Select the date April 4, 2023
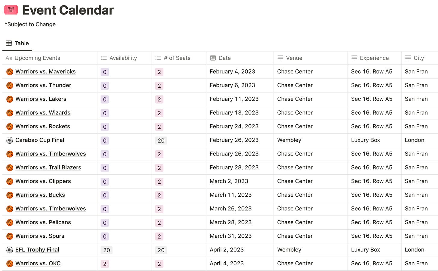Screen dimensions: 438x271 227,263
